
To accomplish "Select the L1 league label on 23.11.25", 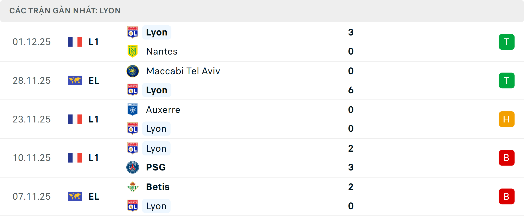I will [94, 119].
